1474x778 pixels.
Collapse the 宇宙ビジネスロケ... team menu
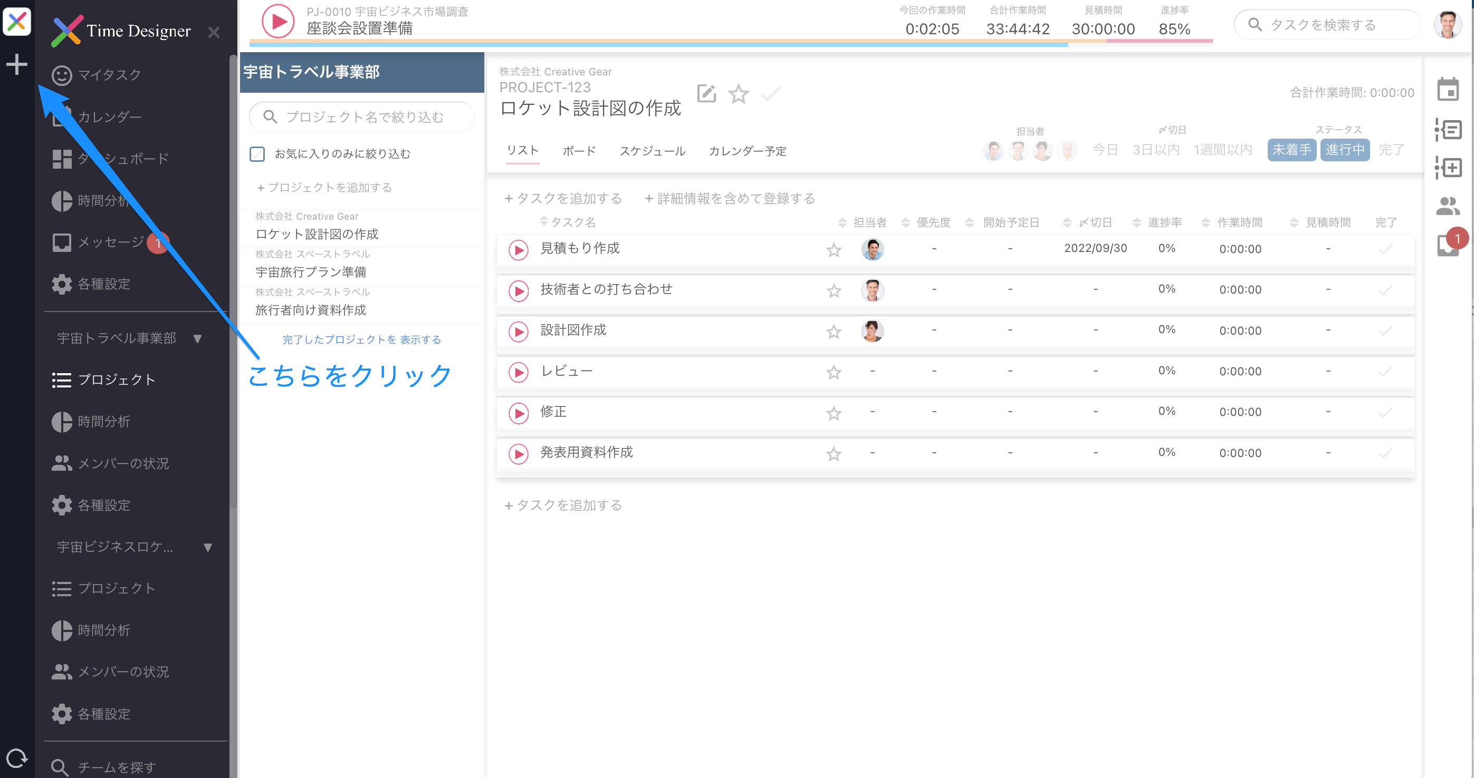tap(208, 547)
